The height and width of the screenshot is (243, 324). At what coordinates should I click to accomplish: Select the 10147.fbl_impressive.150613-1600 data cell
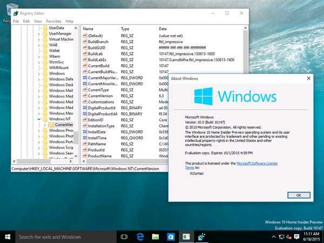coord(187,53)
